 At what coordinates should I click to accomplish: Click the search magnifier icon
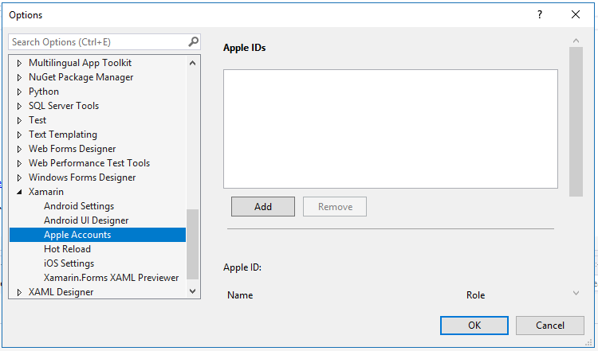(x=194, y=41)
